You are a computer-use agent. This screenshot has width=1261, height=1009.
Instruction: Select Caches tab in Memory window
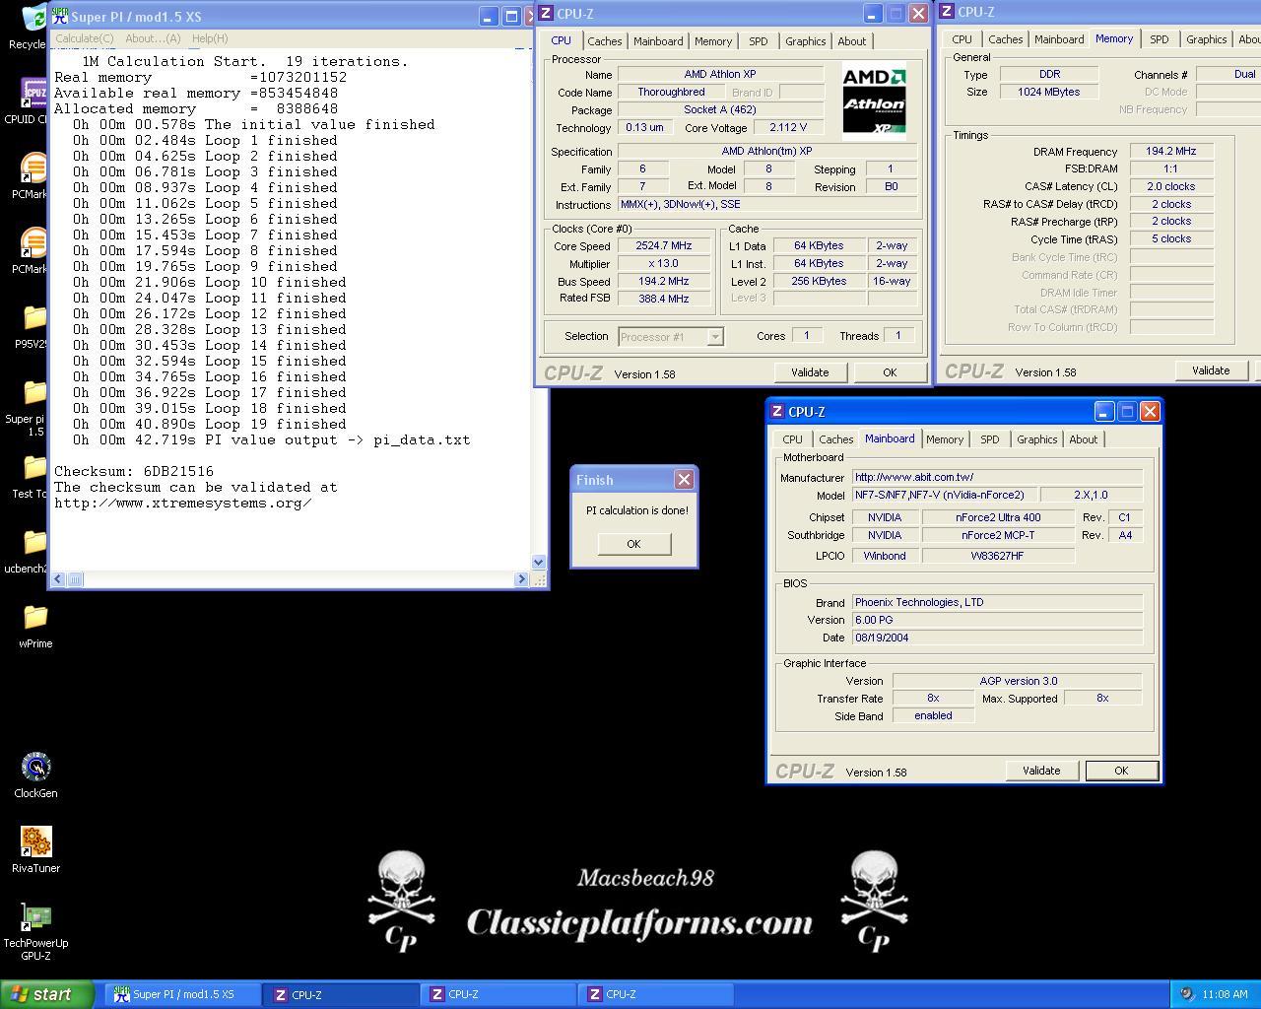coord(1006,39)
